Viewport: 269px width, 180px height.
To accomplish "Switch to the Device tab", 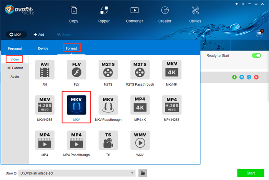I will tap(43, 48).
